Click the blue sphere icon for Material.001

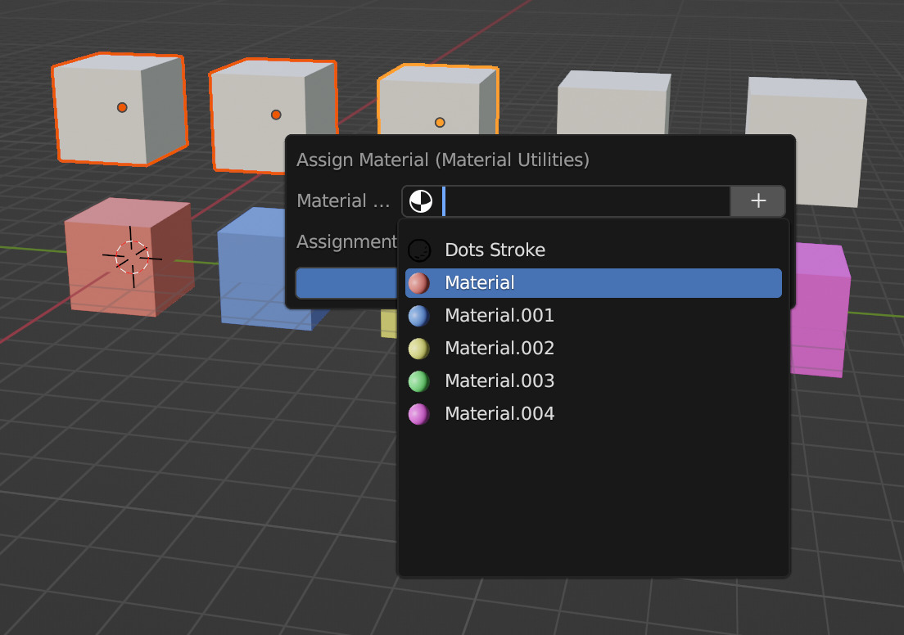(418, 315)
